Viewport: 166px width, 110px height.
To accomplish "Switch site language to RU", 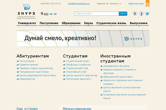I will coord(46,14).
